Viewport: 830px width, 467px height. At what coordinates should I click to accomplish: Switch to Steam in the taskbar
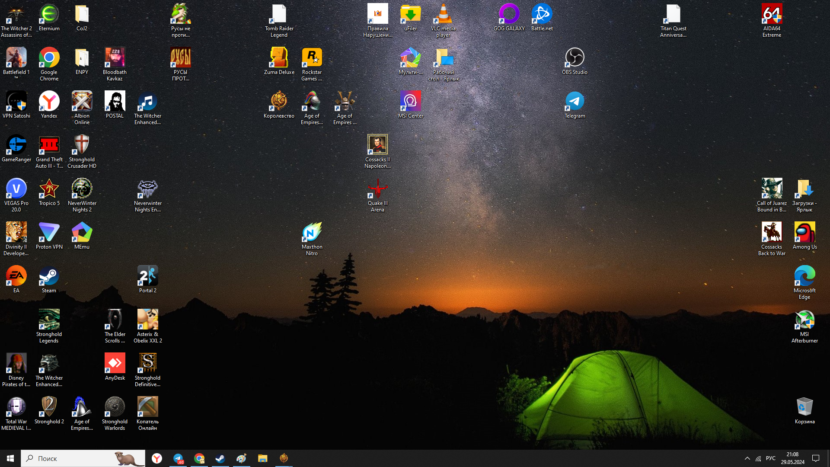click(220, 458)
